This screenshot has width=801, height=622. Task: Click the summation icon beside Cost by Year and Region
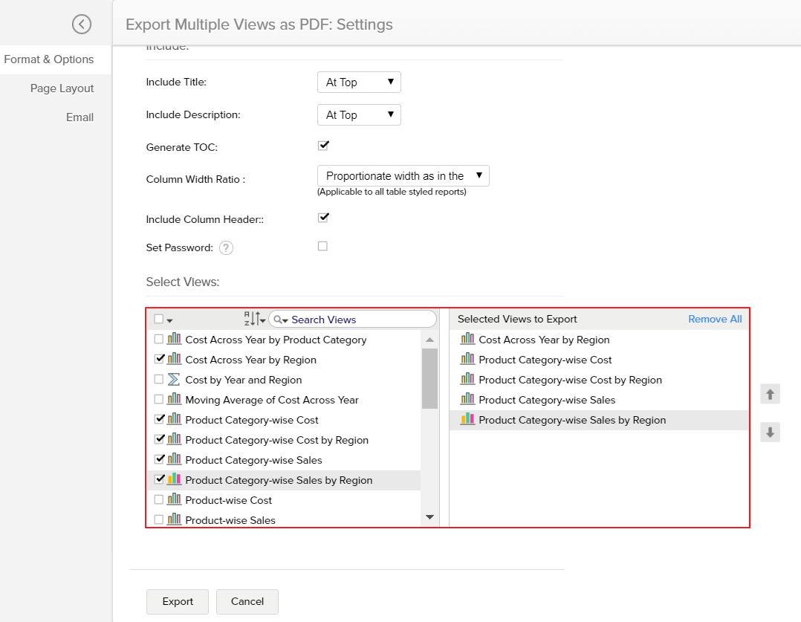click(x=174, y=380)
